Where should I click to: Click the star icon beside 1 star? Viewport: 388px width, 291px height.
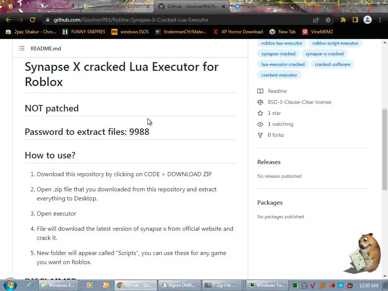click(x=260, y=113)
